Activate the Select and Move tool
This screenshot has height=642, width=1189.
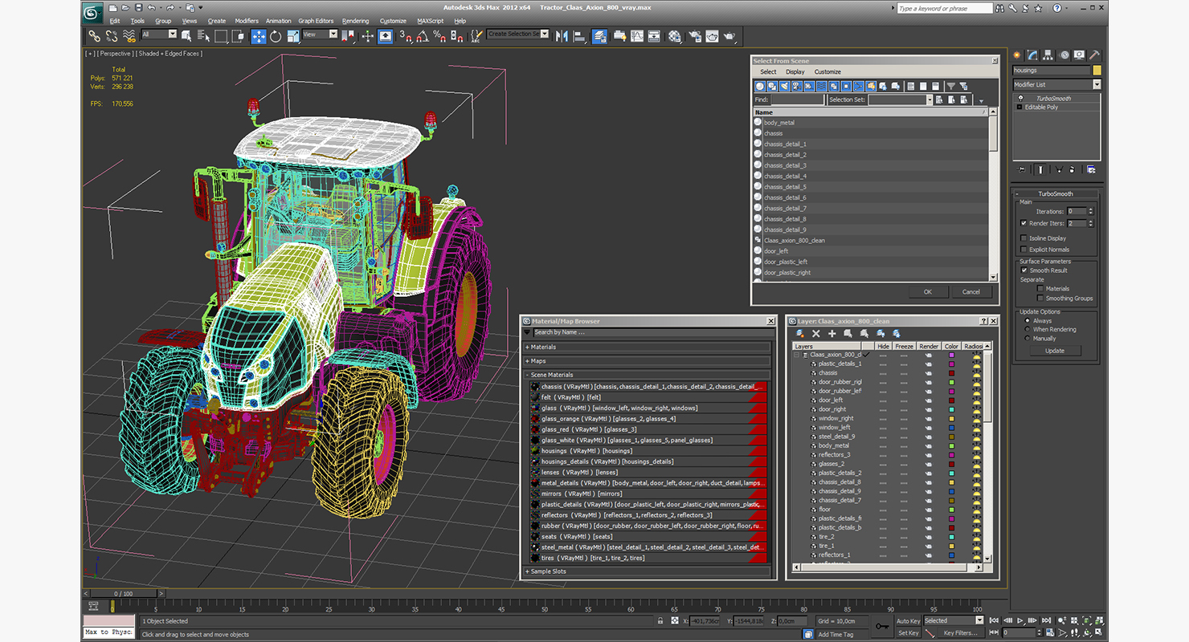(259, 36)
